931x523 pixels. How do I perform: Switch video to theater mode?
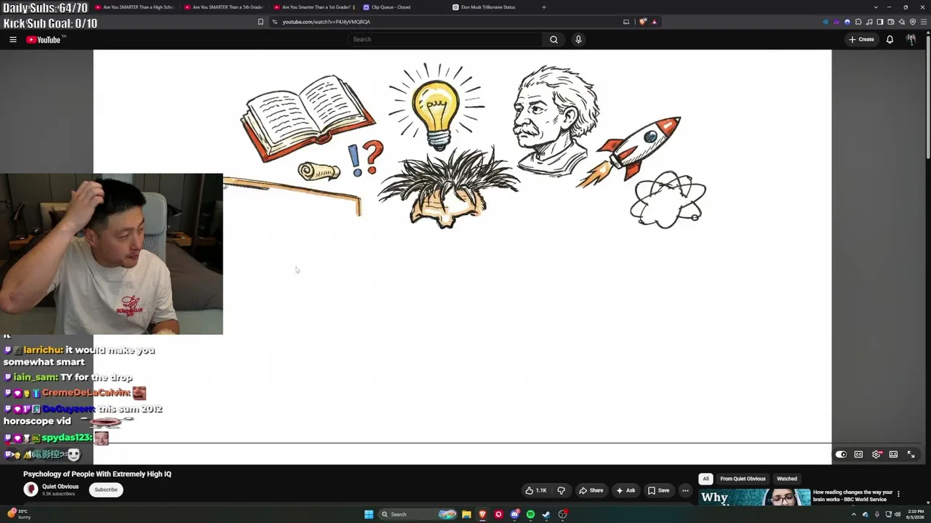pos(893,455)
